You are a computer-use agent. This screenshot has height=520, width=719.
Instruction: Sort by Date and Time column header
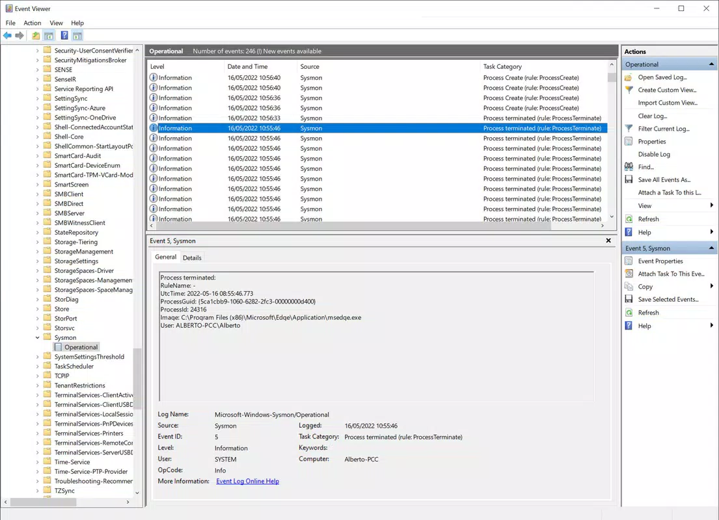pos(260,66)
